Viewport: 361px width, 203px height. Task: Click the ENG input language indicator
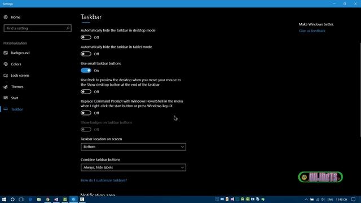point(330,199)
